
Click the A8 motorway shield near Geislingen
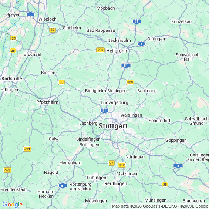pos(178,166)
